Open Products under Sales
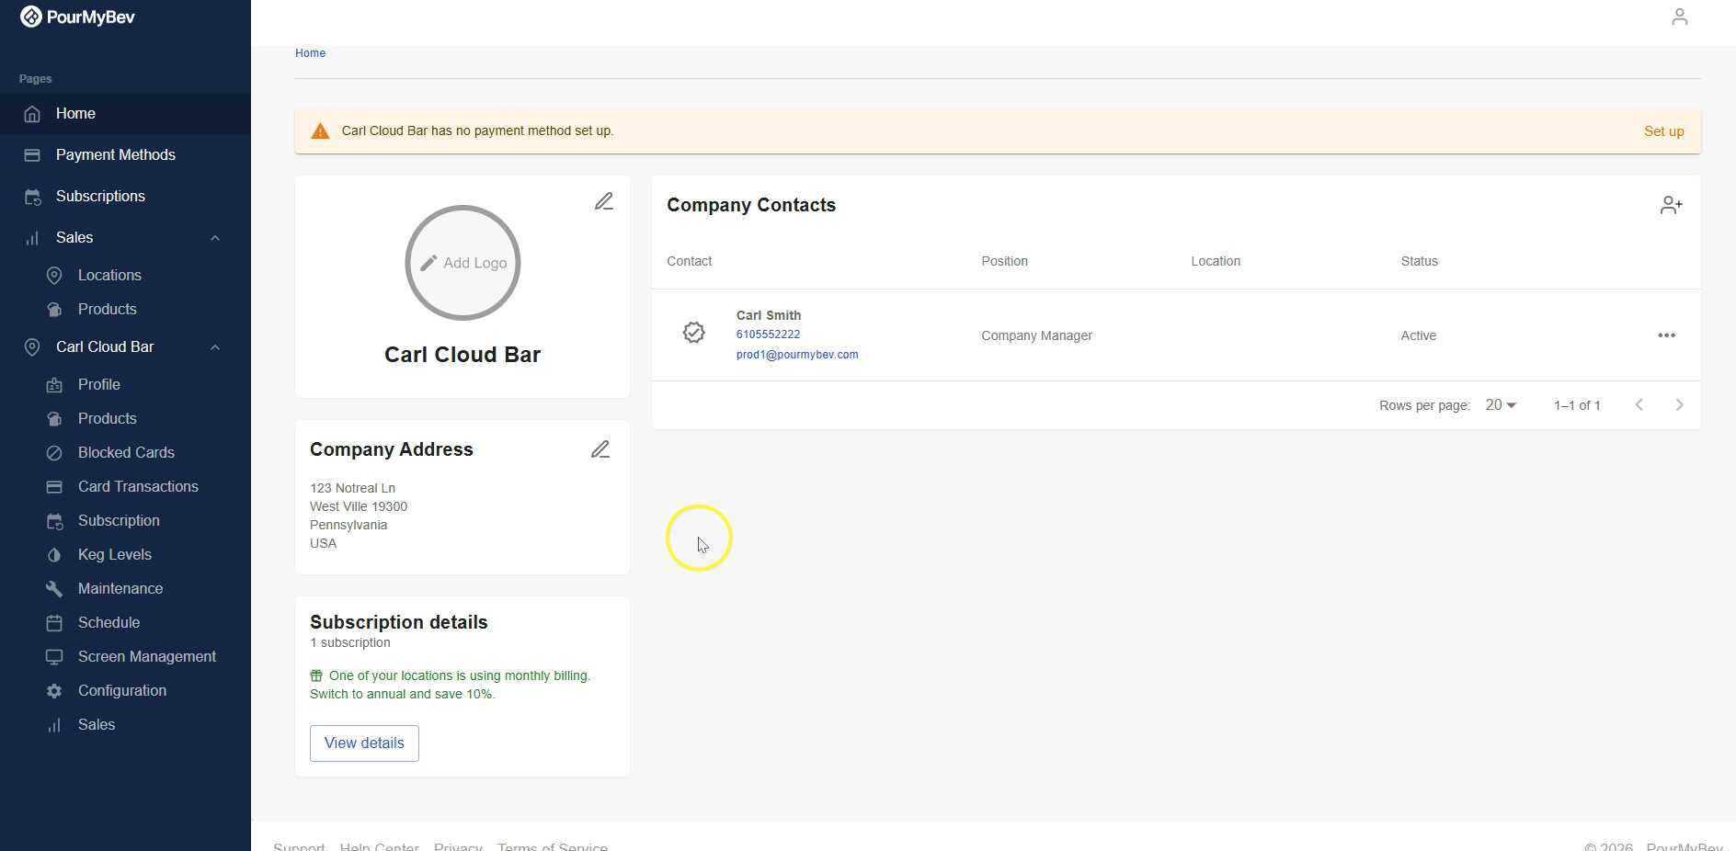1736x851 pixels. click(125, 310)
